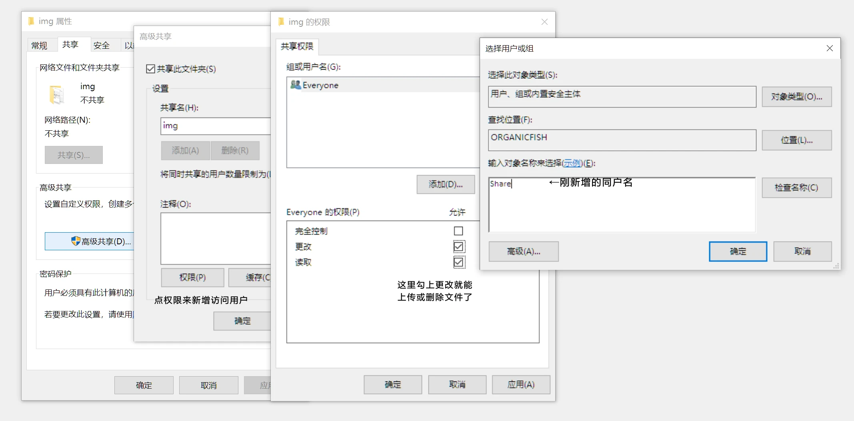Toggle the 共享此文件夹 checkbox

pyautogui.click(x=150, y=69)
